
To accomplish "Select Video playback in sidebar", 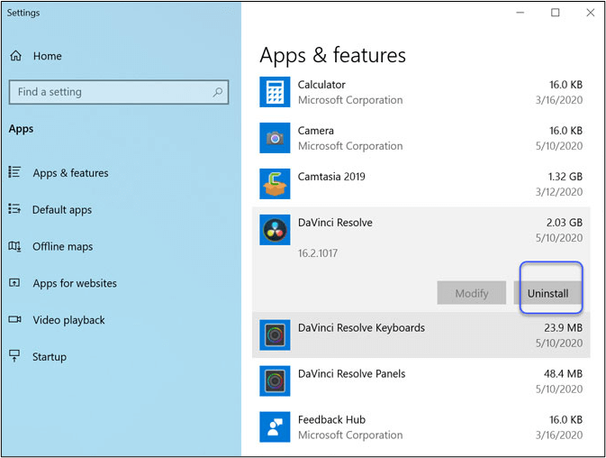I will pyautogui.click(x=68, y=320).
